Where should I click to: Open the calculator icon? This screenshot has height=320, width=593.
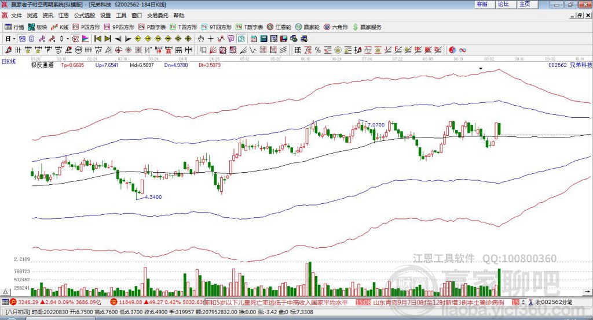click(264, 39)
